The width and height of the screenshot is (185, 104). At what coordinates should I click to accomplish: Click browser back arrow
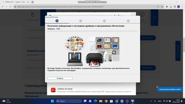[x=3, y=7]
